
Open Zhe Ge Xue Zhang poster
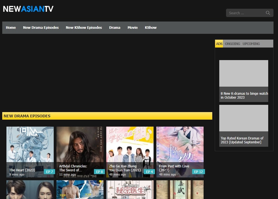click(130, 145)
